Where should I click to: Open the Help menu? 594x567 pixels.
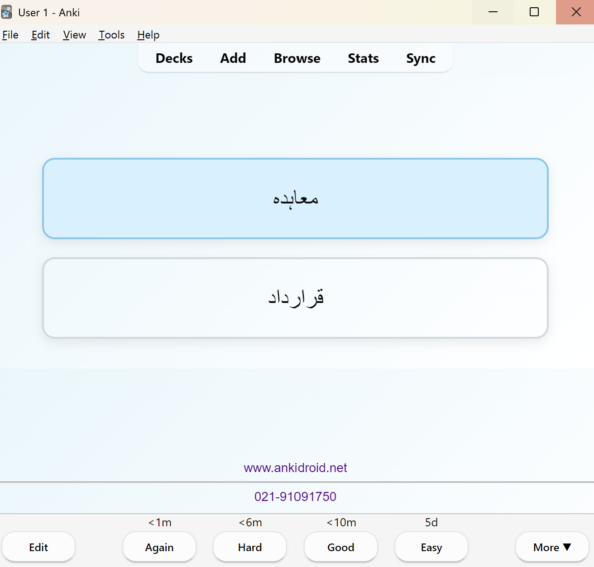[148, 35]
